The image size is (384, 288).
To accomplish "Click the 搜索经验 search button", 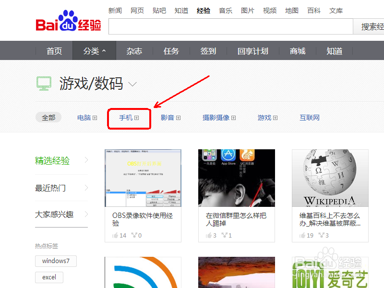I will (369, 26).
